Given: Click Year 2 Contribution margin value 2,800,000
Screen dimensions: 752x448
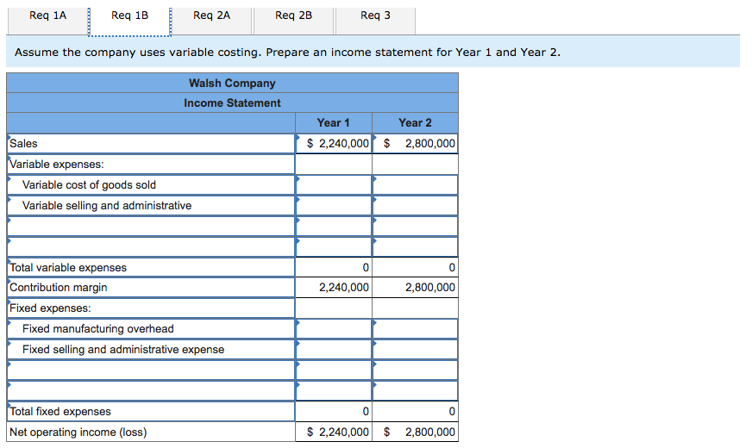Looking at the screenshot, I should tap(430, 288).
